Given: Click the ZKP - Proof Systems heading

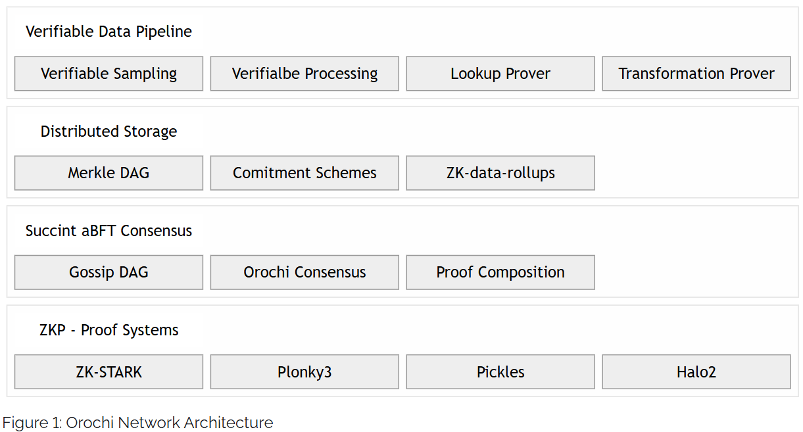Looking at the screenshot, I should click(x=109, y=330).
